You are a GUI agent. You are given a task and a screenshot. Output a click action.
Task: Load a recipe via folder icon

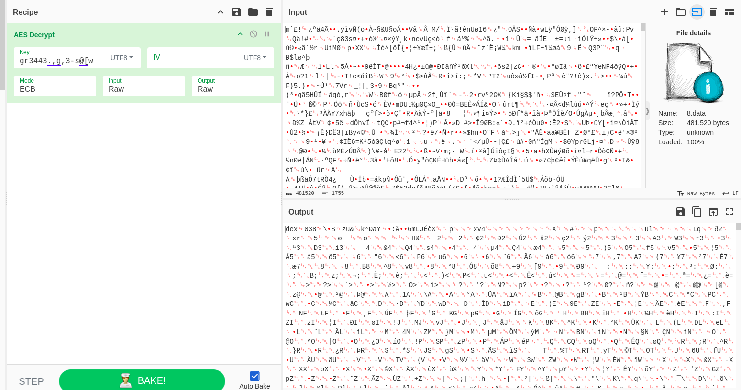[253, 12]
